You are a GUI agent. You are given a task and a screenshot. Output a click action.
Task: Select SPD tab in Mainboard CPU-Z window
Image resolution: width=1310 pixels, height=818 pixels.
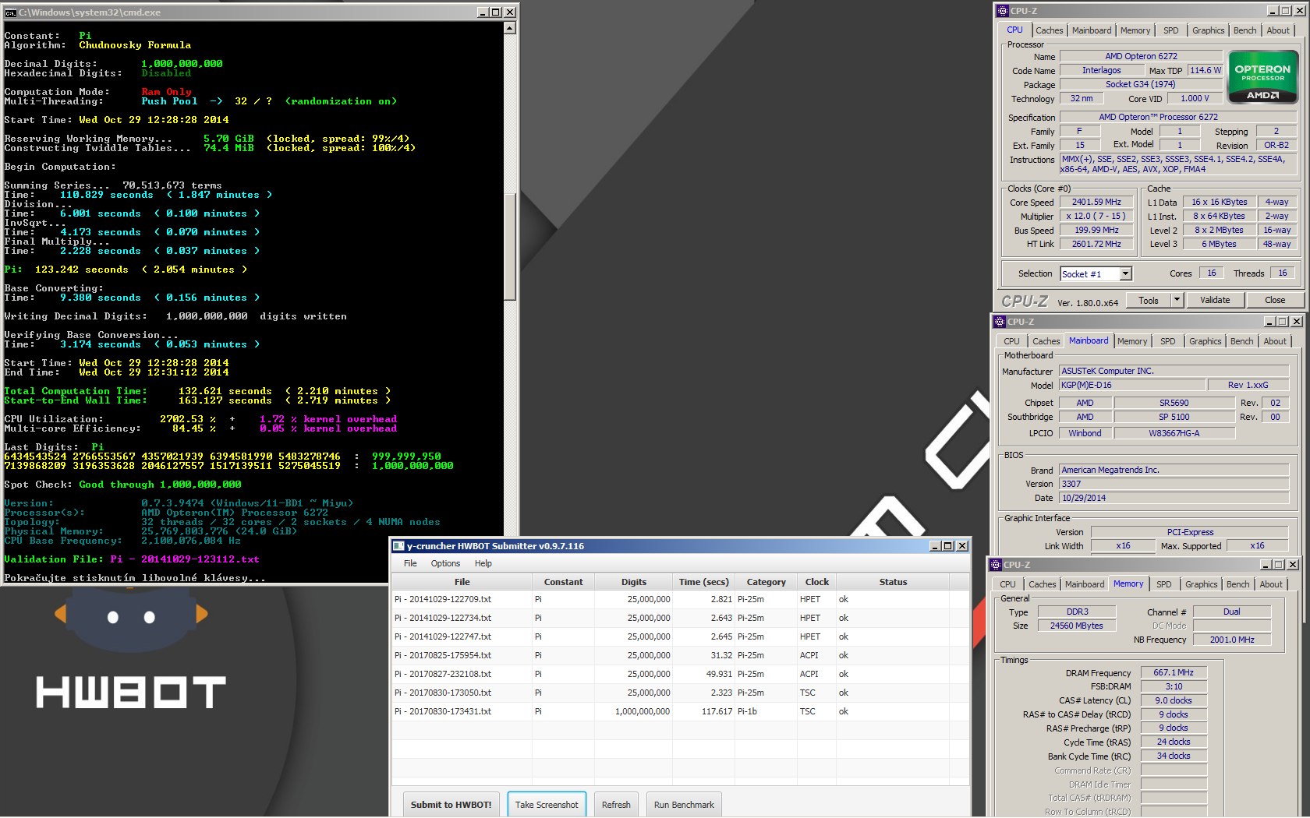click(1167, 341)
